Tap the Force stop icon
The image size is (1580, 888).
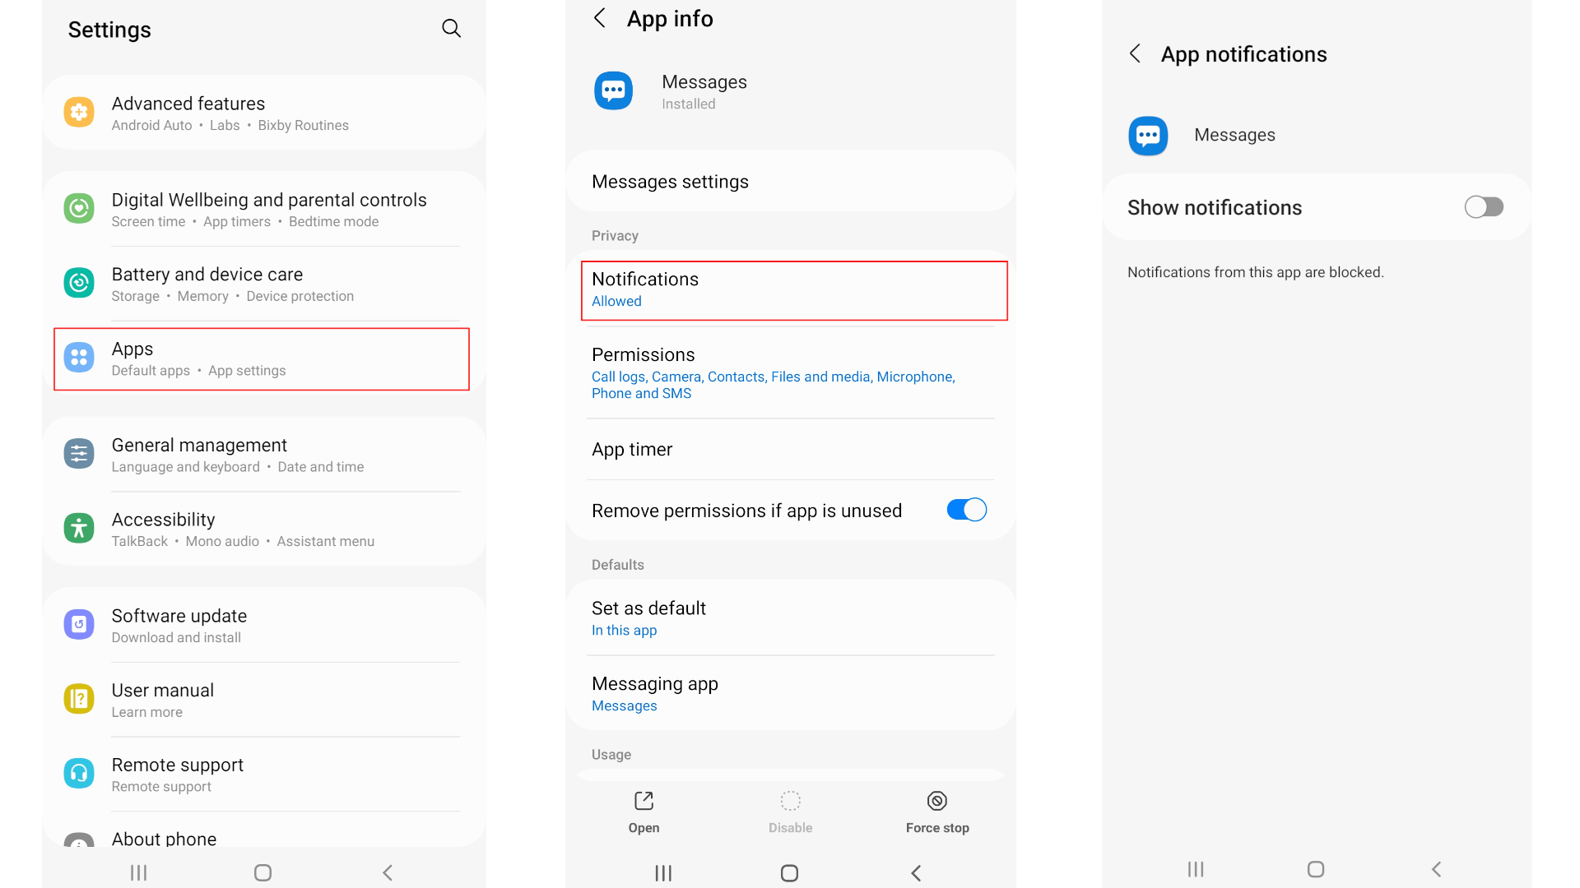click(x=936, y=800)
